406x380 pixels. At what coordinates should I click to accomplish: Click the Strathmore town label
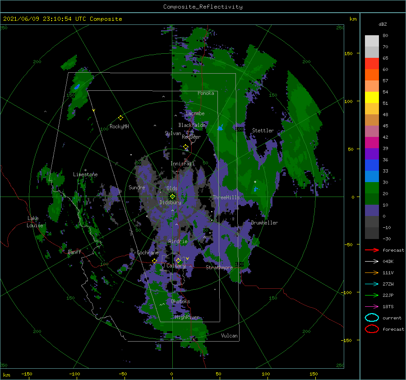(x=219, y=267)
